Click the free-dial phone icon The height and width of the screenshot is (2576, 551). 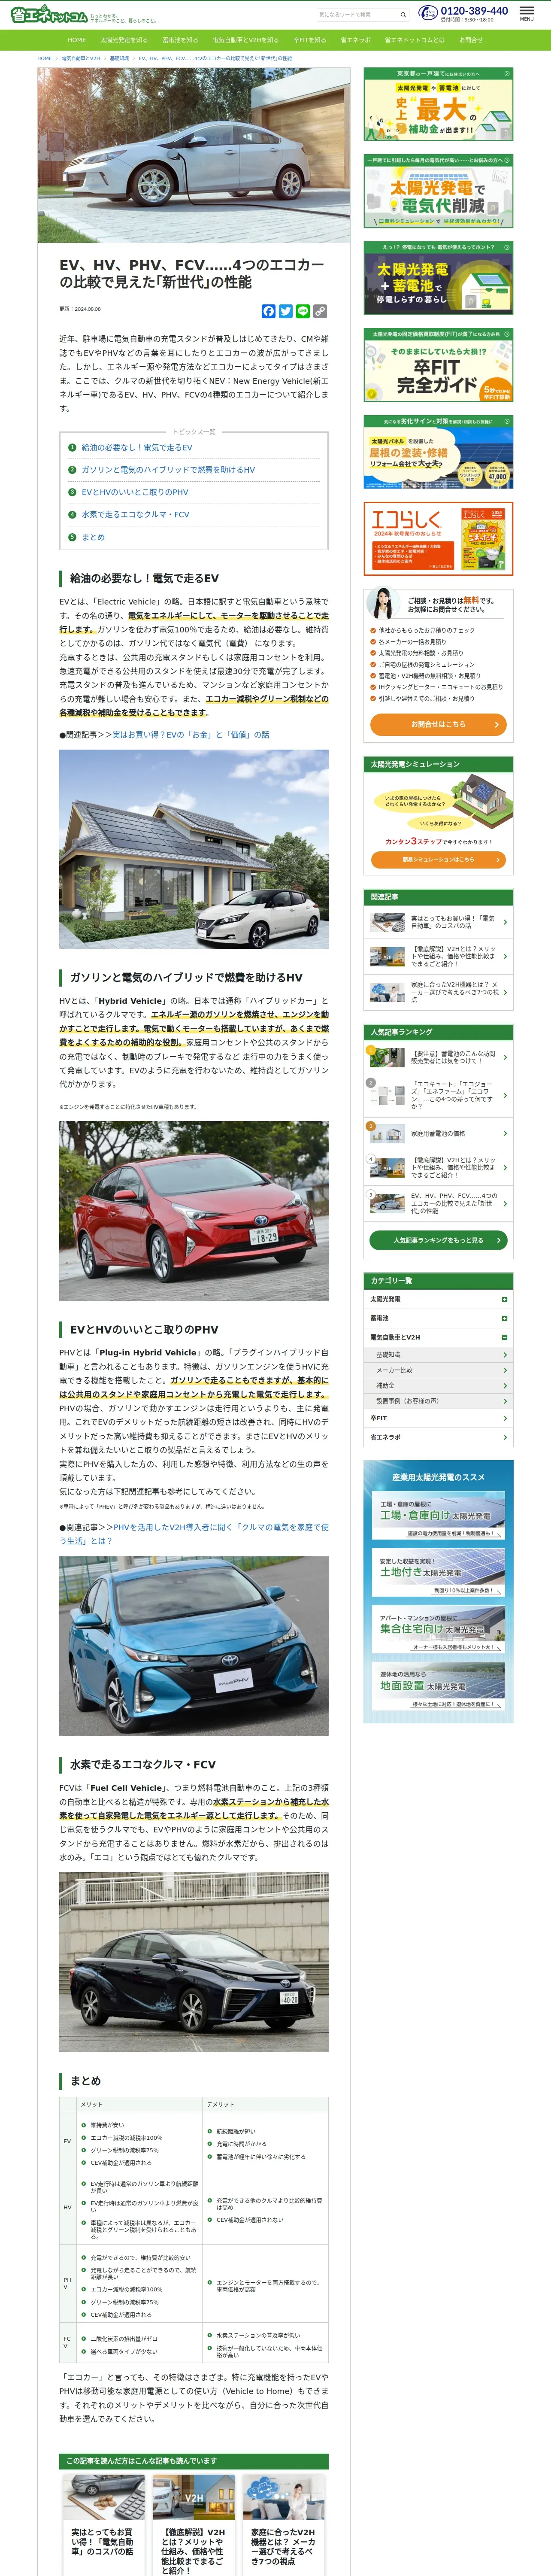point(427,13)
